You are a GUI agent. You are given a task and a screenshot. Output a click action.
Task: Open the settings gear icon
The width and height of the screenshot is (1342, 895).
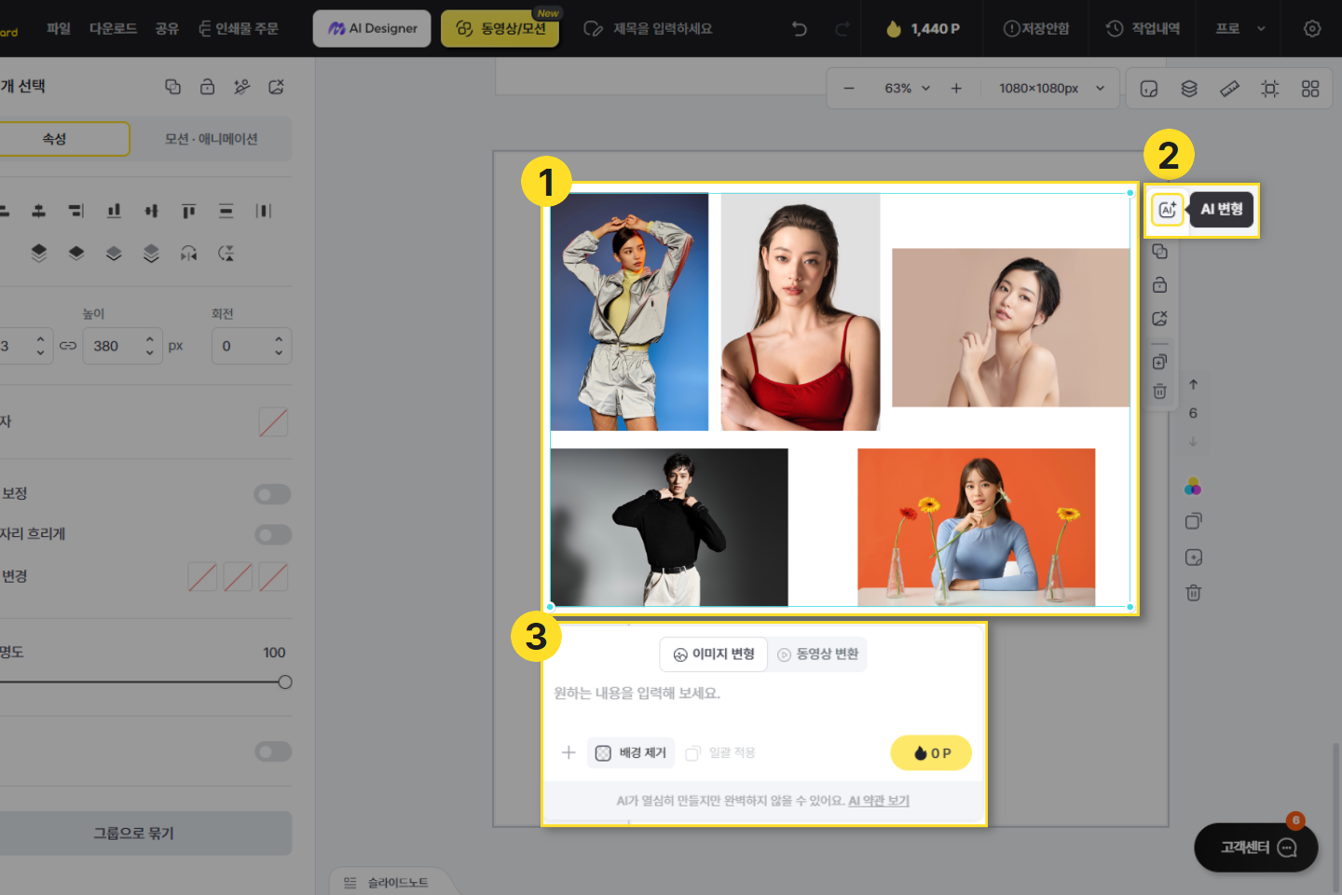(1312, 29)
